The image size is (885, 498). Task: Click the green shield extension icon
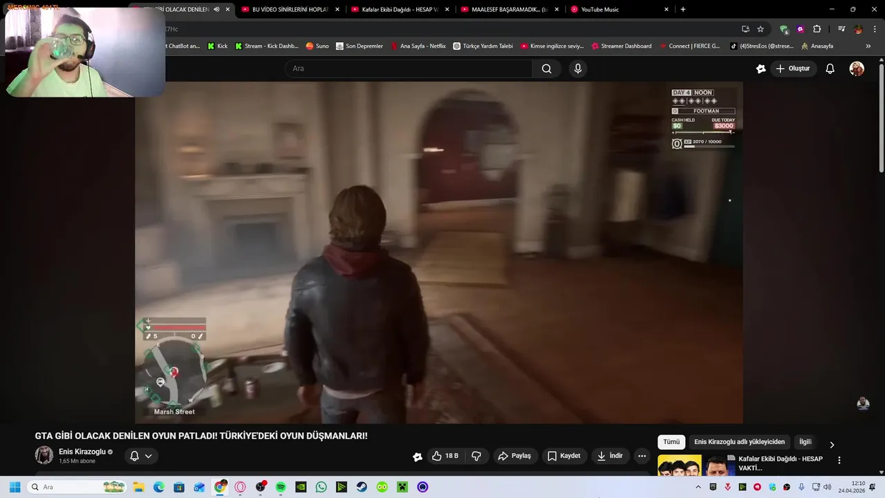pyautogui.click(x=783, y=29)
